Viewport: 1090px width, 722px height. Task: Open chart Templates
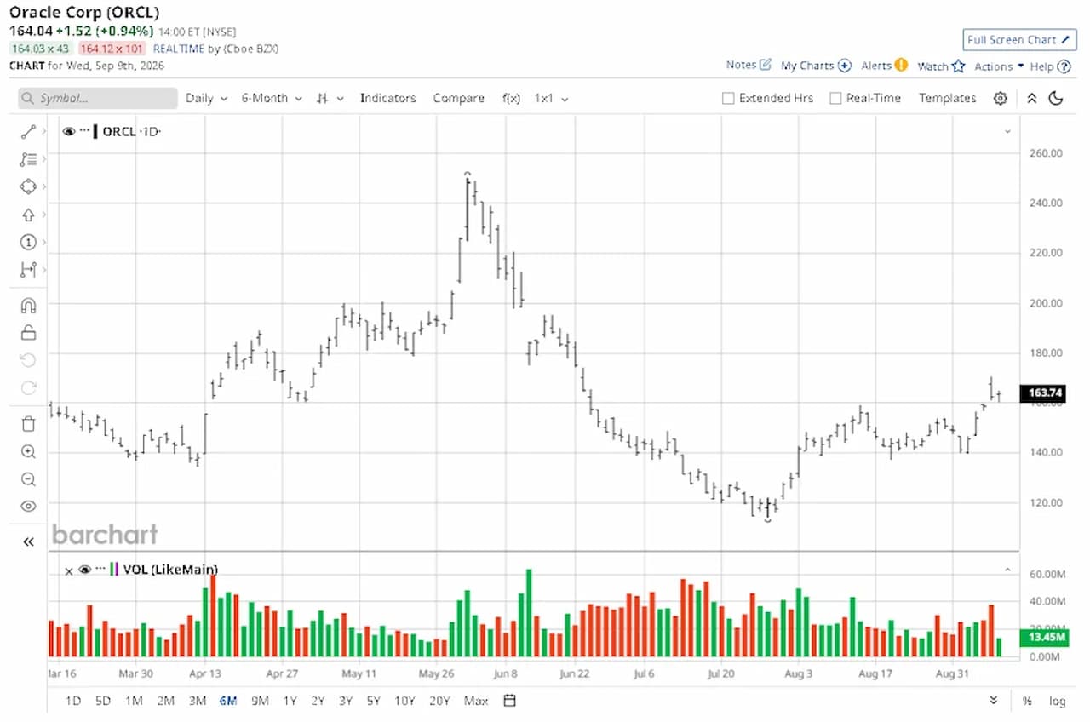coord(947,98)
